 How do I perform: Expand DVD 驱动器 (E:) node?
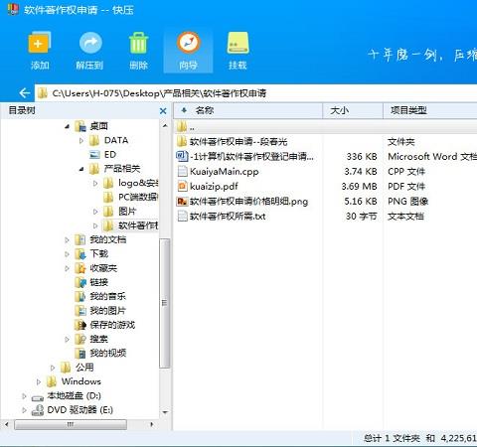click(x=24, y=410)
